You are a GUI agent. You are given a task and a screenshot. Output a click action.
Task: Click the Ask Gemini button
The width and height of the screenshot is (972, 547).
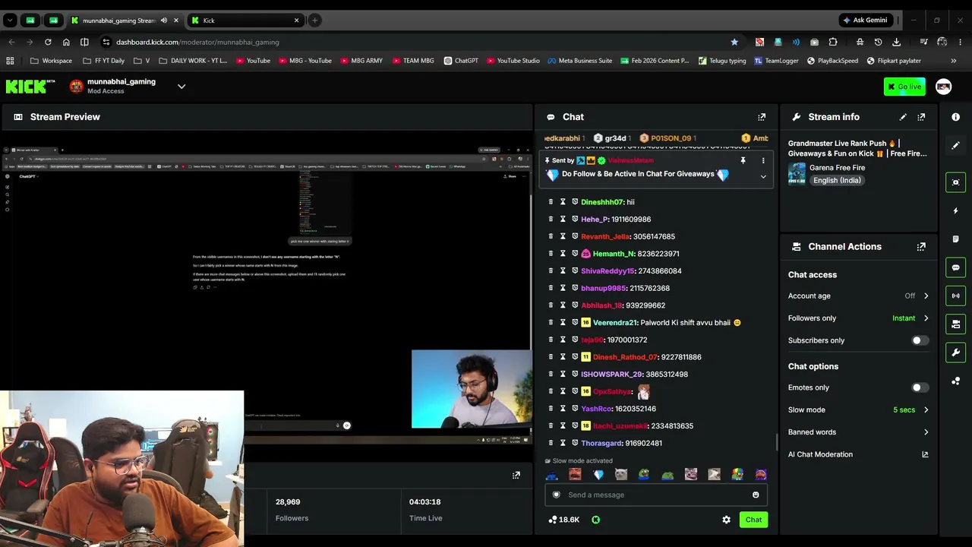(864, 21)
